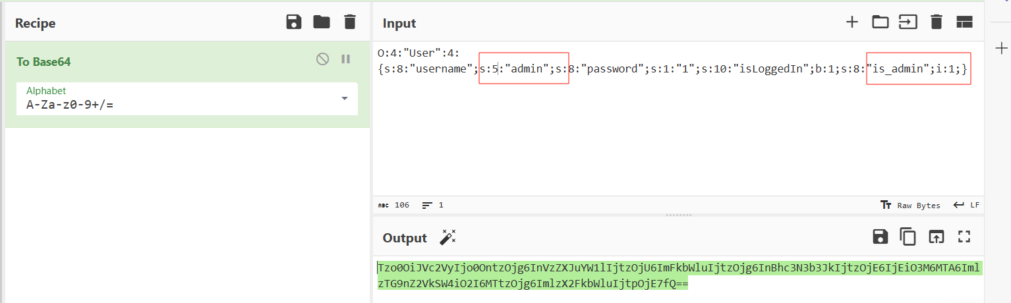
Task: Clear recipe with trash icon
Action: pos(350,22)
